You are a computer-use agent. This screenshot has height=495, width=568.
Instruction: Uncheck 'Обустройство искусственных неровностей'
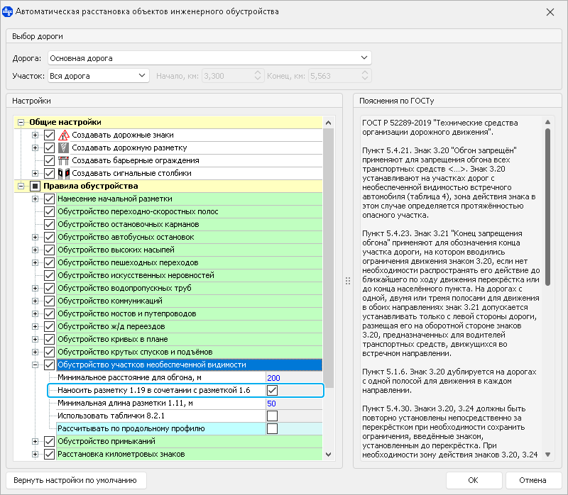point(49,275)
